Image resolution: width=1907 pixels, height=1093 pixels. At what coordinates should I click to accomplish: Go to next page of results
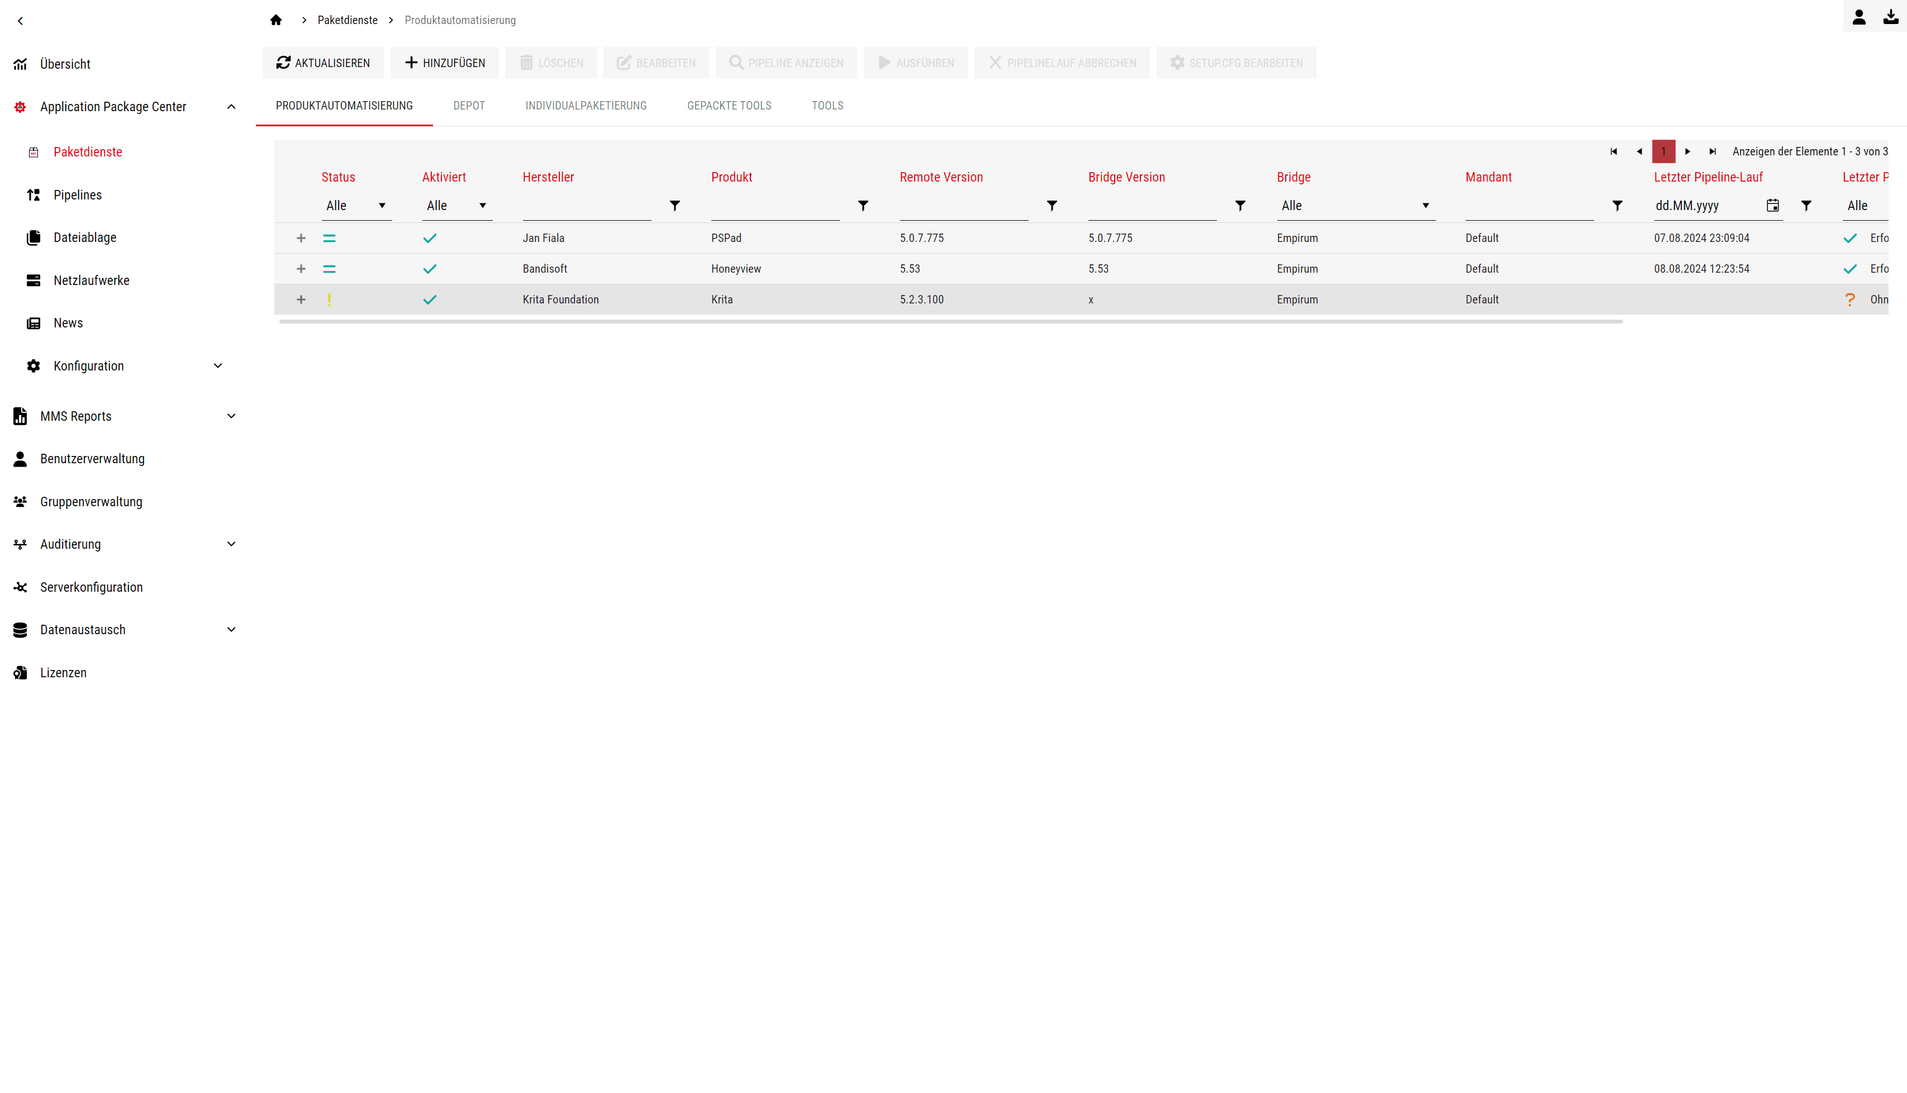(x=1688, y=153)
